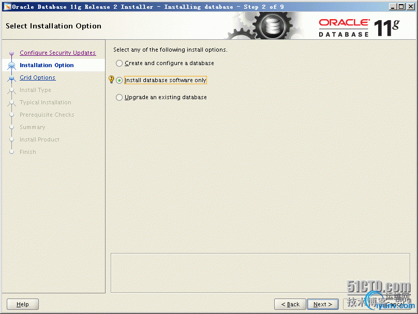Click the Summary step label
Viewport: 418px width, 314px height.
pos(32,127)
